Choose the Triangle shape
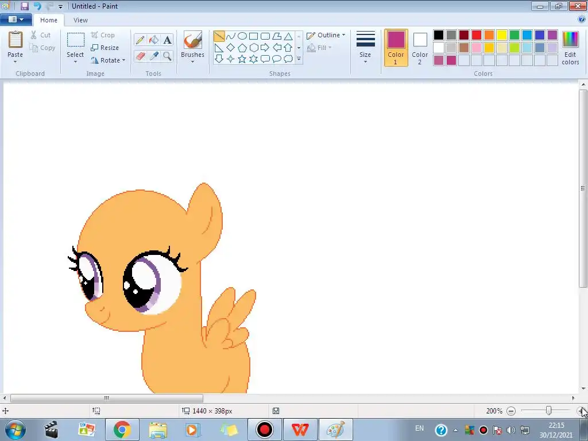This screenshot has width=588, height=441. 288,36
